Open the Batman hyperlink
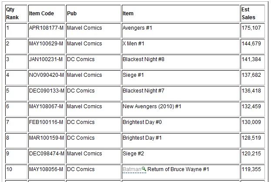This screenshot has height=182, width=271. tap(132, 169)
